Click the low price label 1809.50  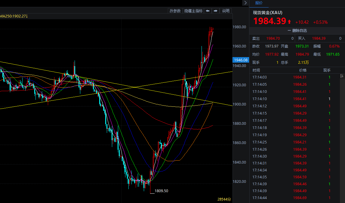pos(161,191)
